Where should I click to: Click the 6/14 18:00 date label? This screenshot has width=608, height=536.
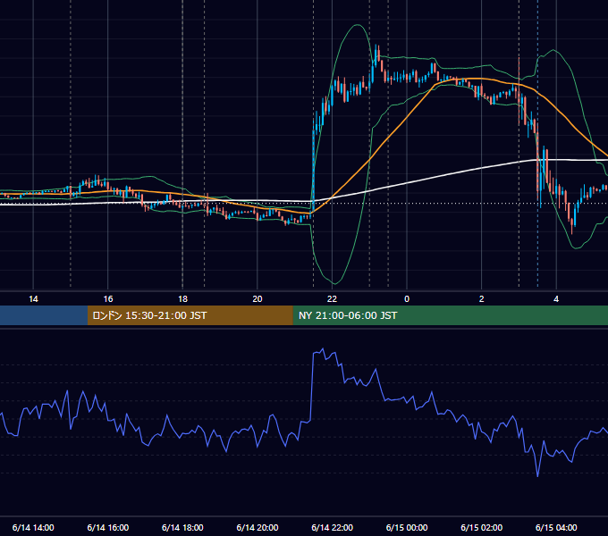182,527
